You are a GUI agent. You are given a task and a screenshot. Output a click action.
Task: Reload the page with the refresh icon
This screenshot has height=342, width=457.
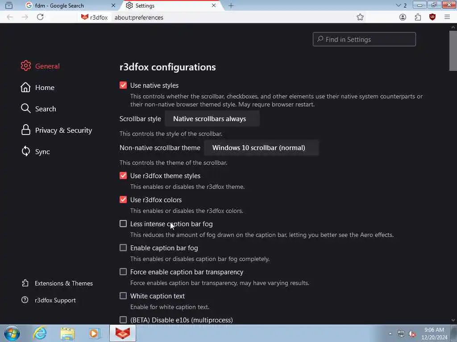coord(40,17)
